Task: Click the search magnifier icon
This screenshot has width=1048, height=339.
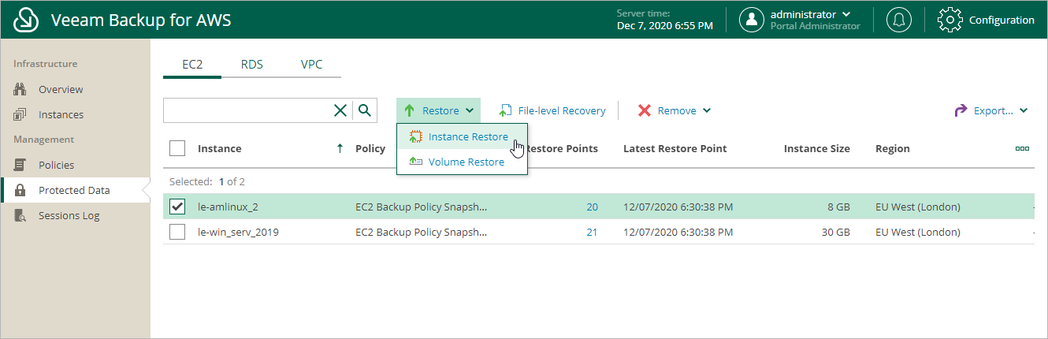Action: (364, 110)
